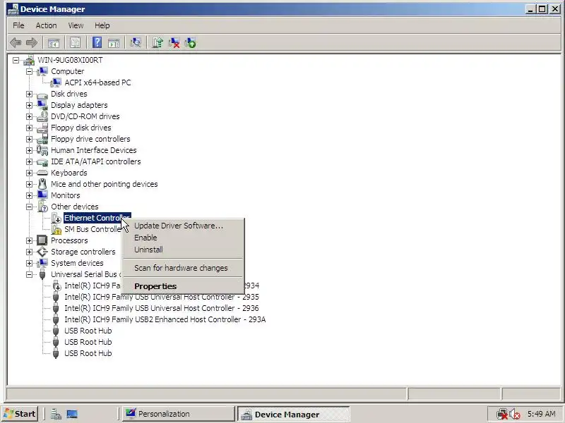Click the blue Help question mark icon
Image resolution: width=565 pixels, height=423 pixels.
click(97, 43)
